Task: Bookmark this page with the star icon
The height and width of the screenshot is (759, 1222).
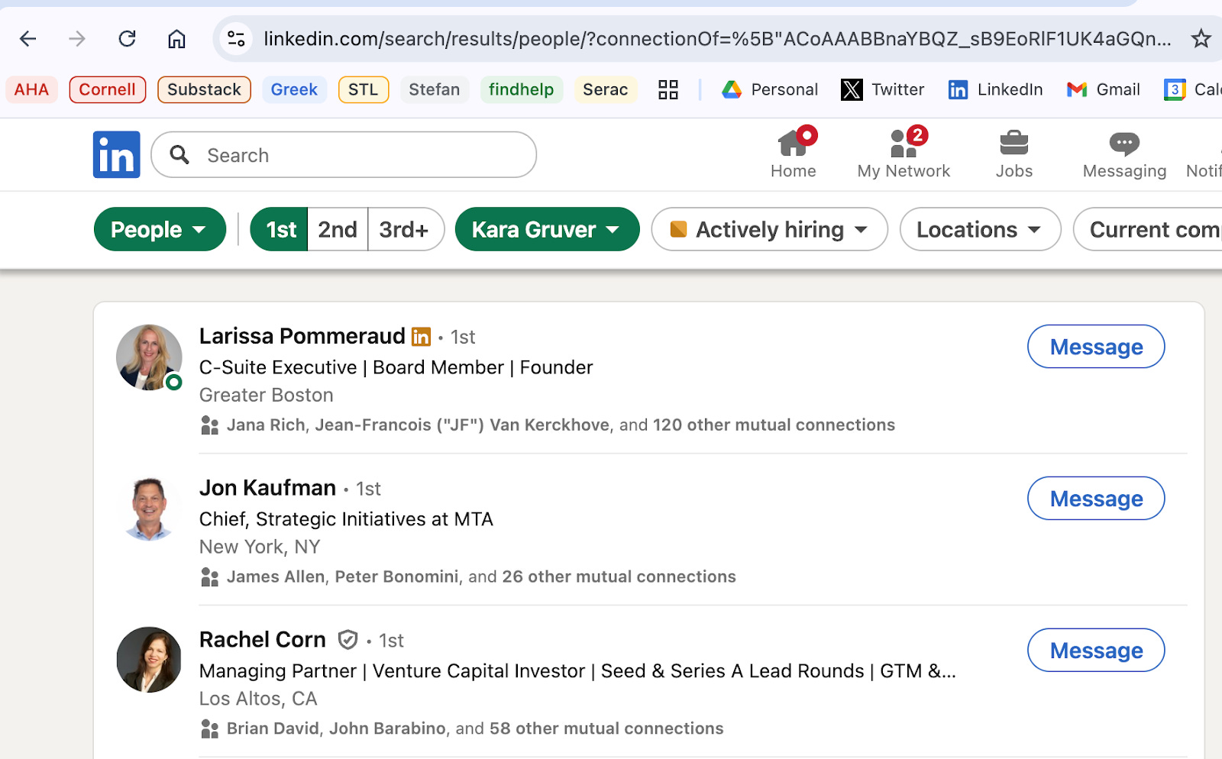Action: click(1201, 39)
